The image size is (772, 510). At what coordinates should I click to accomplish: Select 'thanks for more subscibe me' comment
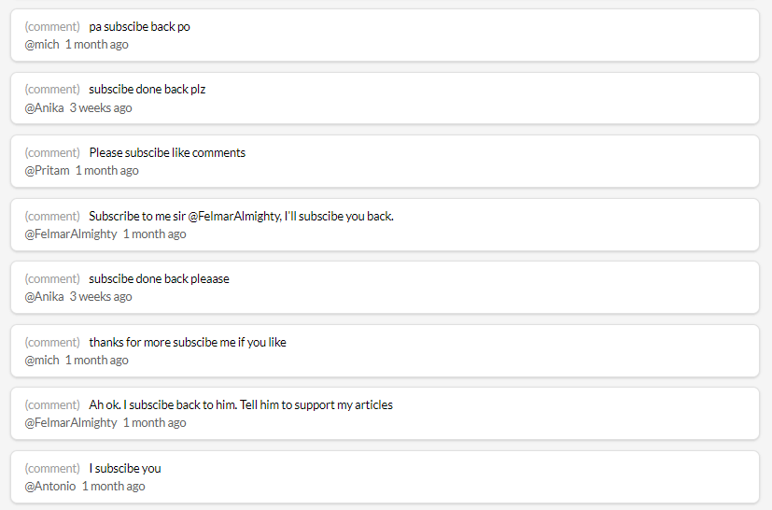187,343
